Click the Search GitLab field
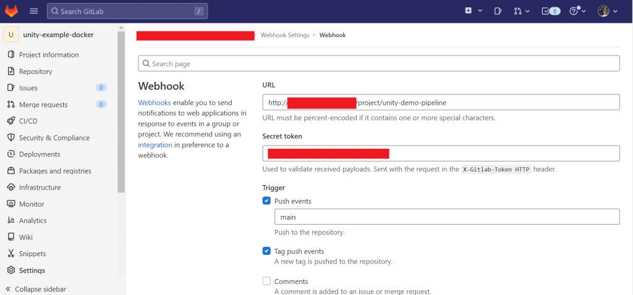 click(x=127, y=11)
